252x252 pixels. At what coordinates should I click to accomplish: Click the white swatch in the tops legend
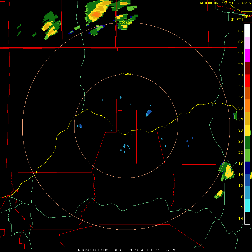(x=247, y=31)
